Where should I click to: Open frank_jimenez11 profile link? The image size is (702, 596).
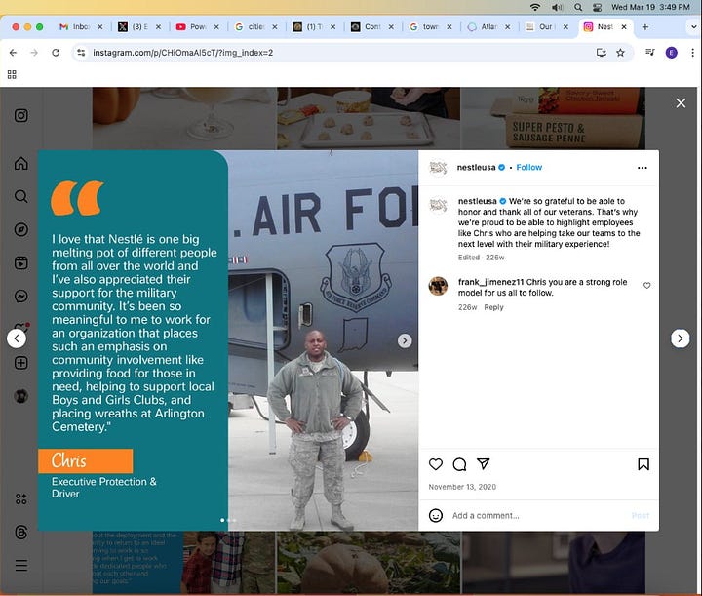490,282
